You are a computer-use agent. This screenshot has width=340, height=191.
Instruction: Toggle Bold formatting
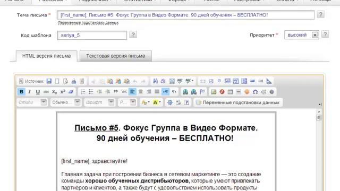[21, 92]
